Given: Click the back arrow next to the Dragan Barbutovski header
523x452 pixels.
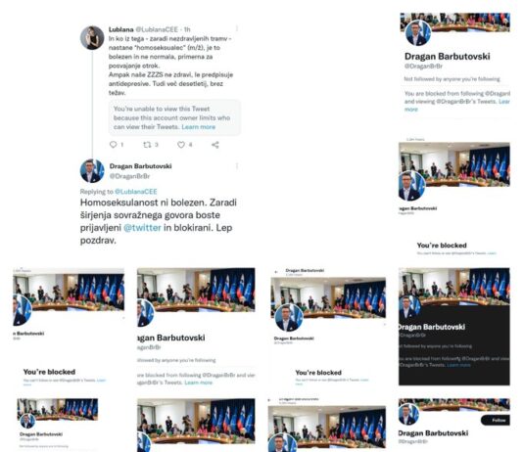Looking at the screenshot, I should [275, 272].
